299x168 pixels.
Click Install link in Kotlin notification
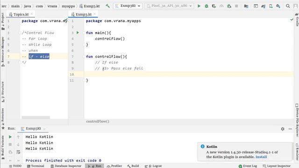[261, 157]
